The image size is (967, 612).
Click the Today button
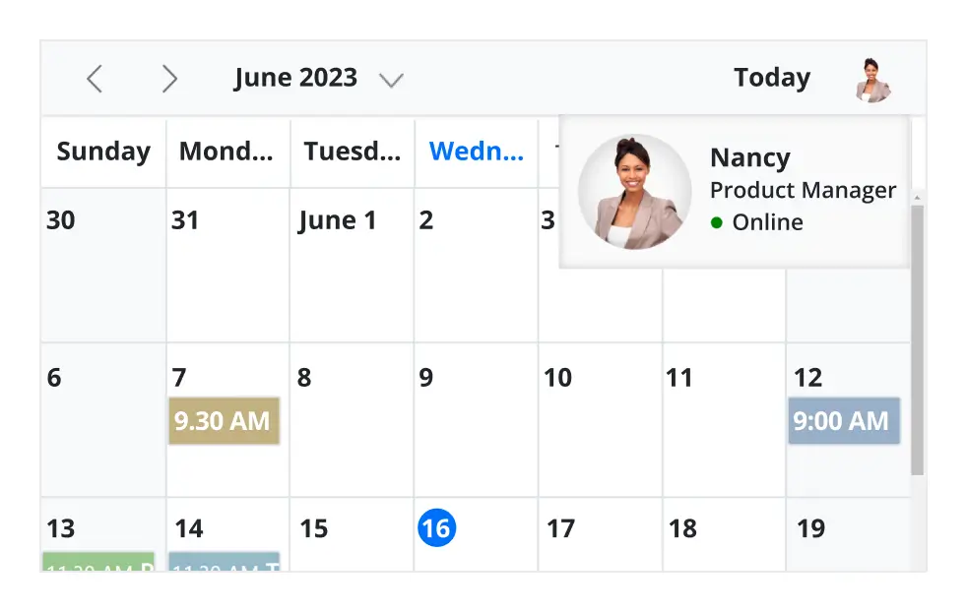[x=772, y=77]
